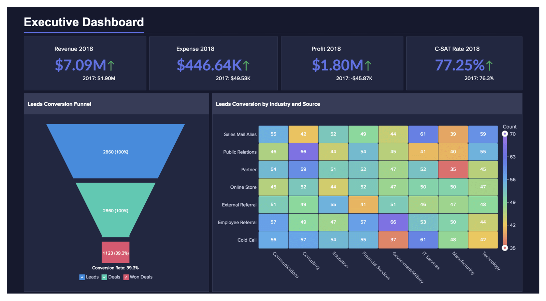Toggle the Deals legend checkbox
The height and width of the screenshot is (301, 546).
click(x=104, y=277)
